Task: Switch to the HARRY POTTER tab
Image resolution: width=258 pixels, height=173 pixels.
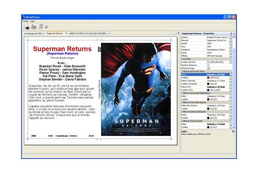Action: [x=88, y=33]
